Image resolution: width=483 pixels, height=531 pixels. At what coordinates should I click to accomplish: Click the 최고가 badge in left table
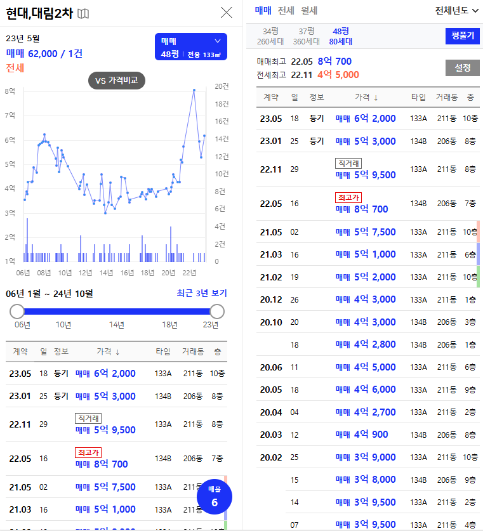pos(88,452)
